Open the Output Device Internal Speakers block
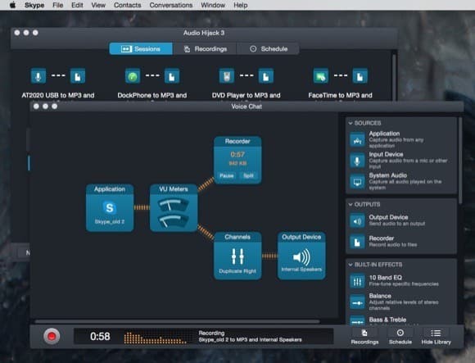Image resolution: width=475 pixels, height=363 pixels. point(301,256)
